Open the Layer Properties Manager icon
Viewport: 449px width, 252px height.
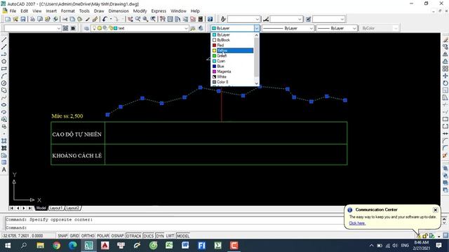pyautogui.click(x=87, y=28)
